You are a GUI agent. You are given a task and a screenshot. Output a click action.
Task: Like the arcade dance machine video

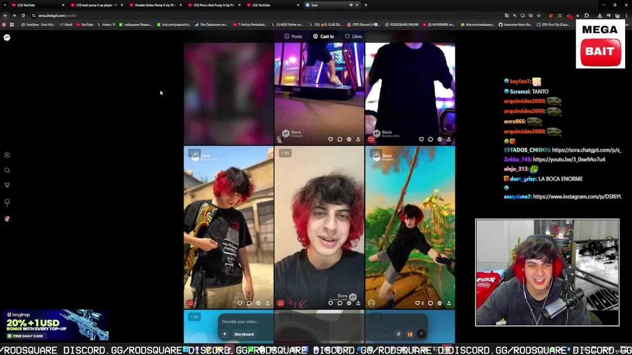(330, 139)
